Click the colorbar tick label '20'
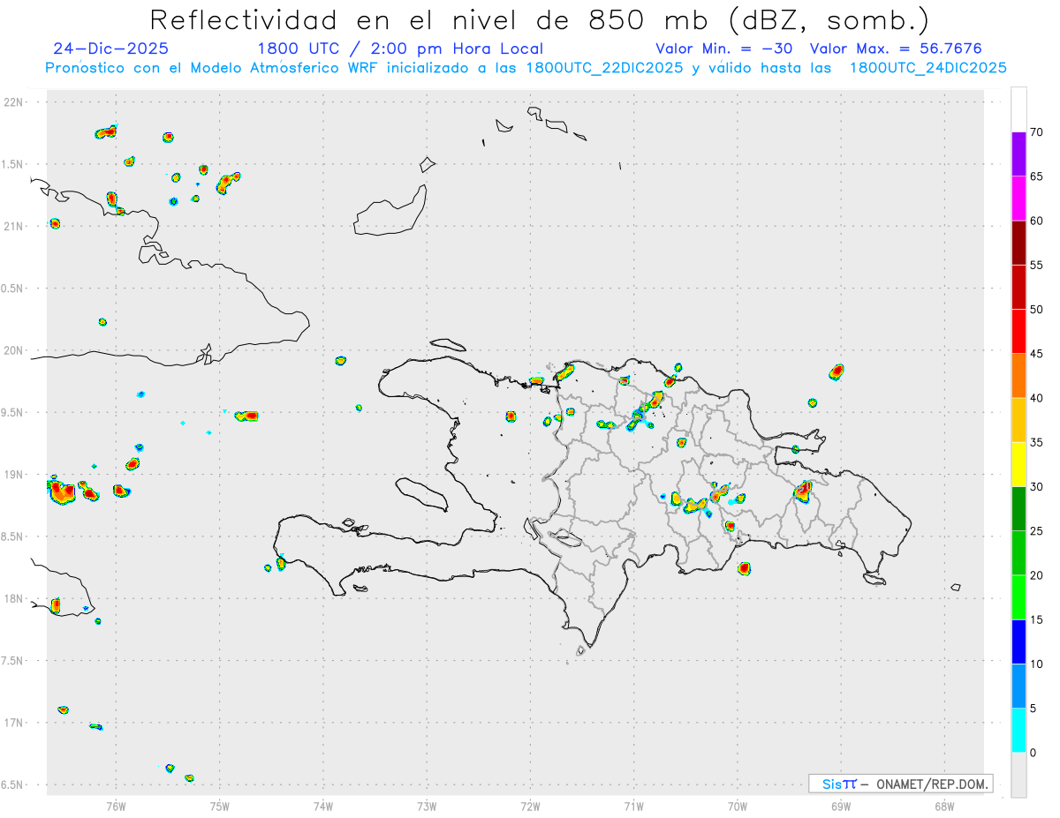 point(1037,575)
